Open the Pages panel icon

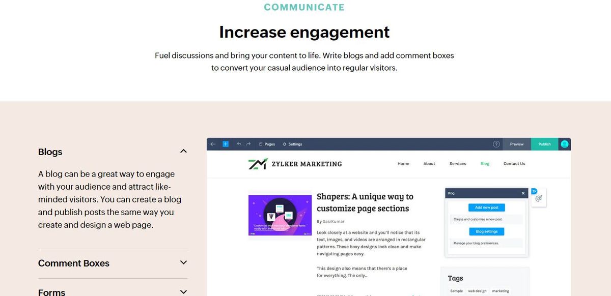click(266, 144)
